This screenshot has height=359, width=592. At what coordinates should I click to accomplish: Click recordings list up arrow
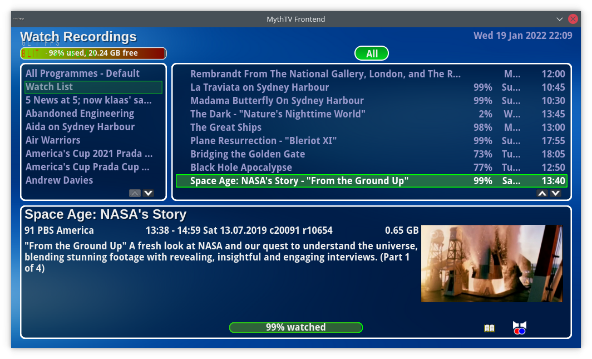[x=542, y=193]
